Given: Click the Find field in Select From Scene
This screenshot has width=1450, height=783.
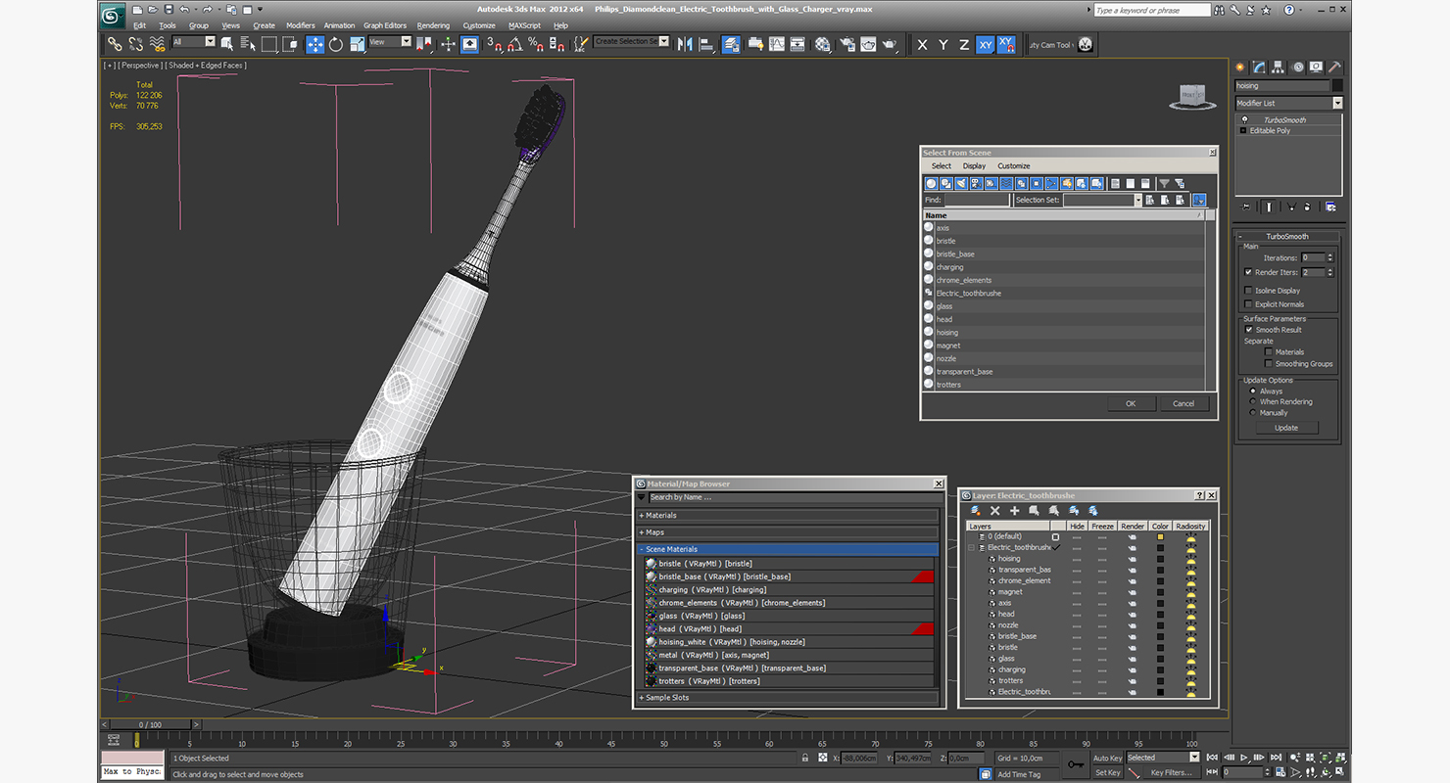Looking at the screenshot, I should 976,200.
